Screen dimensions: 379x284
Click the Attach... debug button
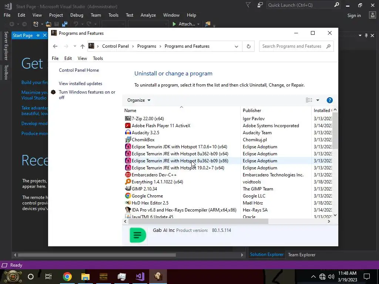click(184, 24)
